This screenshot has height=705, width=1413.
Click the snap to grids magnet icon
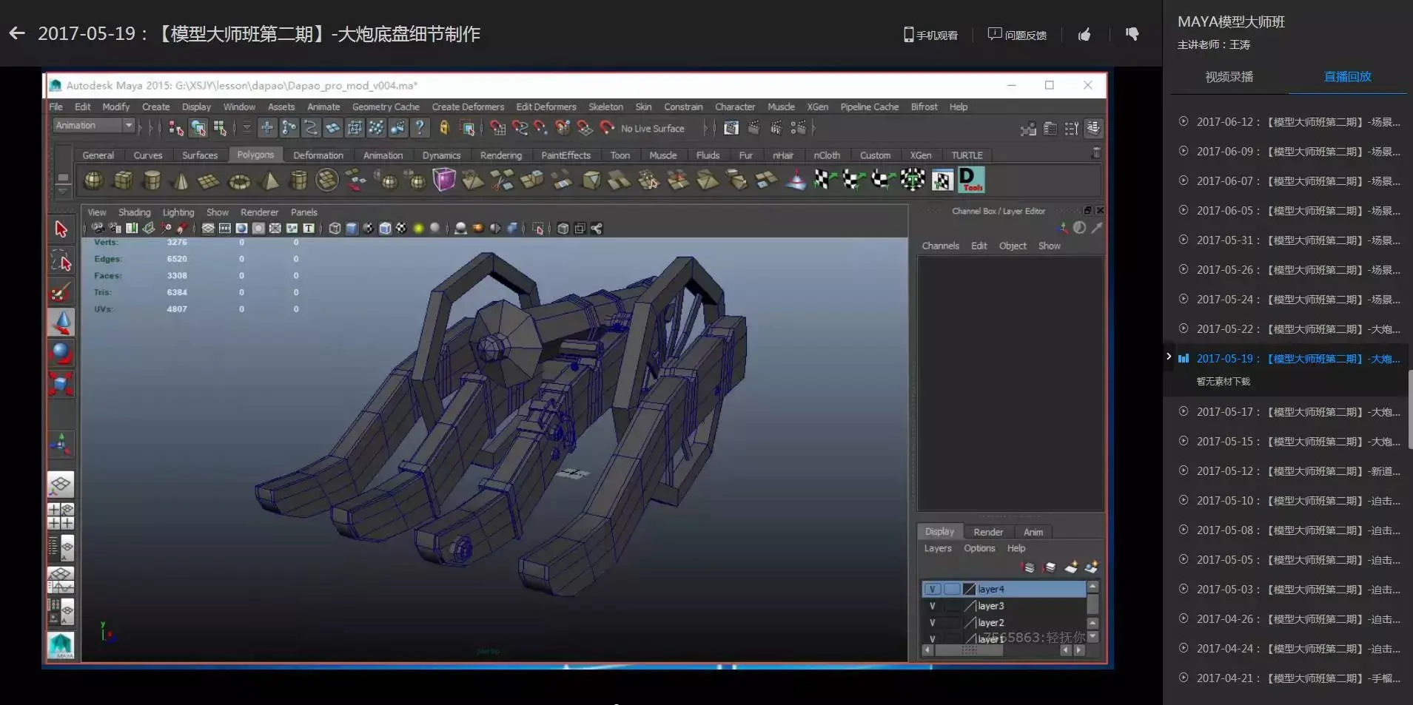coord(498,128)
